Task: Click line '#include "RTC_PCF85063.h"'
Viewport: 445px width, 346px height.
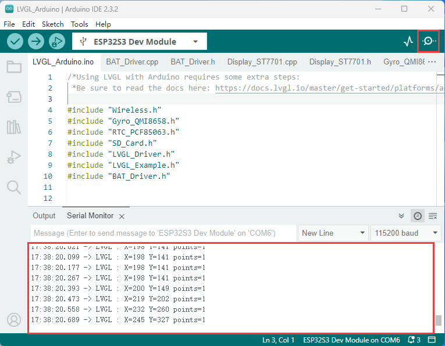Action: (x=123, y=132)
